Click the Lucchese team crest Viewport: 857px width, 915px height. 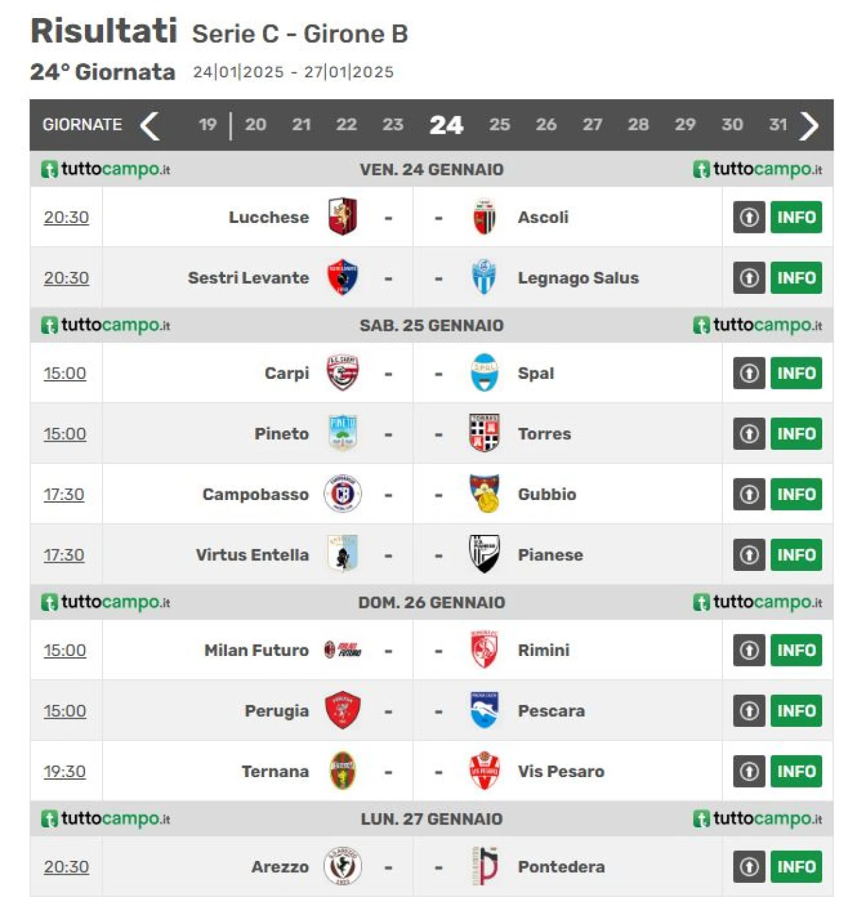(343, 217)
